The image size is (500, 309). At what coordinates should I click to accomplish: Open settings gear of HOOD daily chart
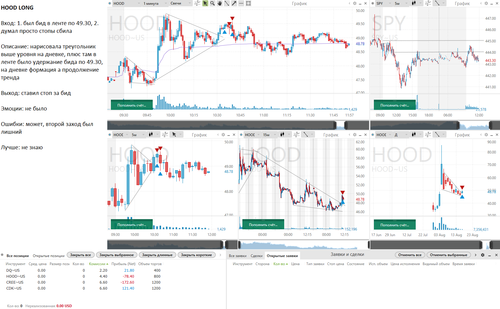pos(486,135)
